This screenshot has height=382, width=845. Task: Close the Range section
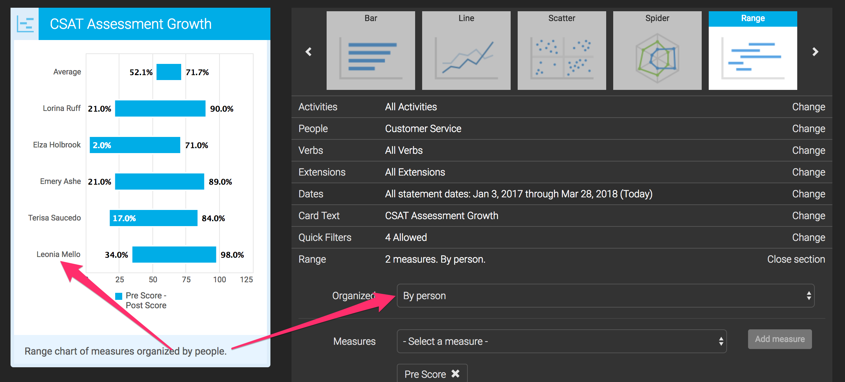coord(796,259)
